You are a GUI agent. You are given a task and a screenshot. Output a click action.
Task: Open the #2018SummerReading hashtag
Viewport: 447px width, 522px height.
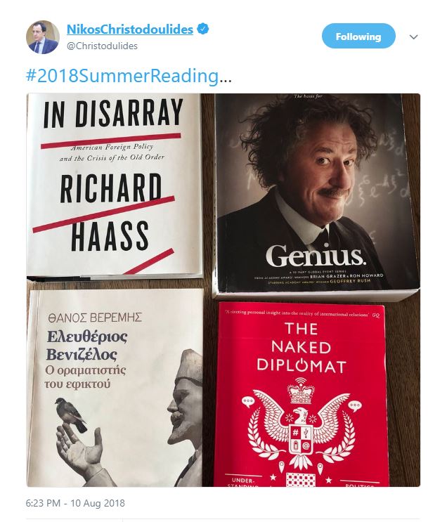coord(122,76)
